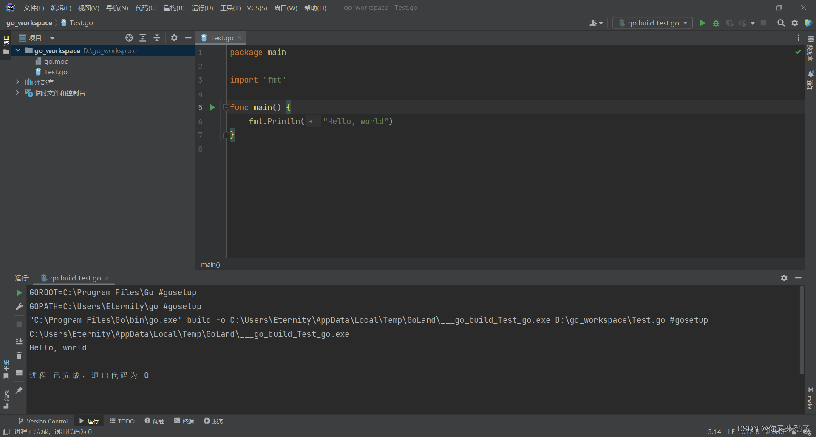Click layout icon in the run panel sidebar
The image size is (816, 437).
click(x=19, y=373)
